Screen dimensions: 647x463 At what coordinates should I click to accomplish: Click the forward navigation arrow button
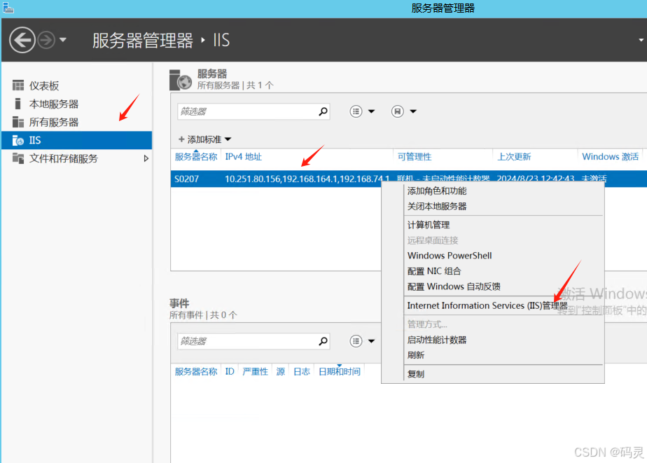coord(46,40)
